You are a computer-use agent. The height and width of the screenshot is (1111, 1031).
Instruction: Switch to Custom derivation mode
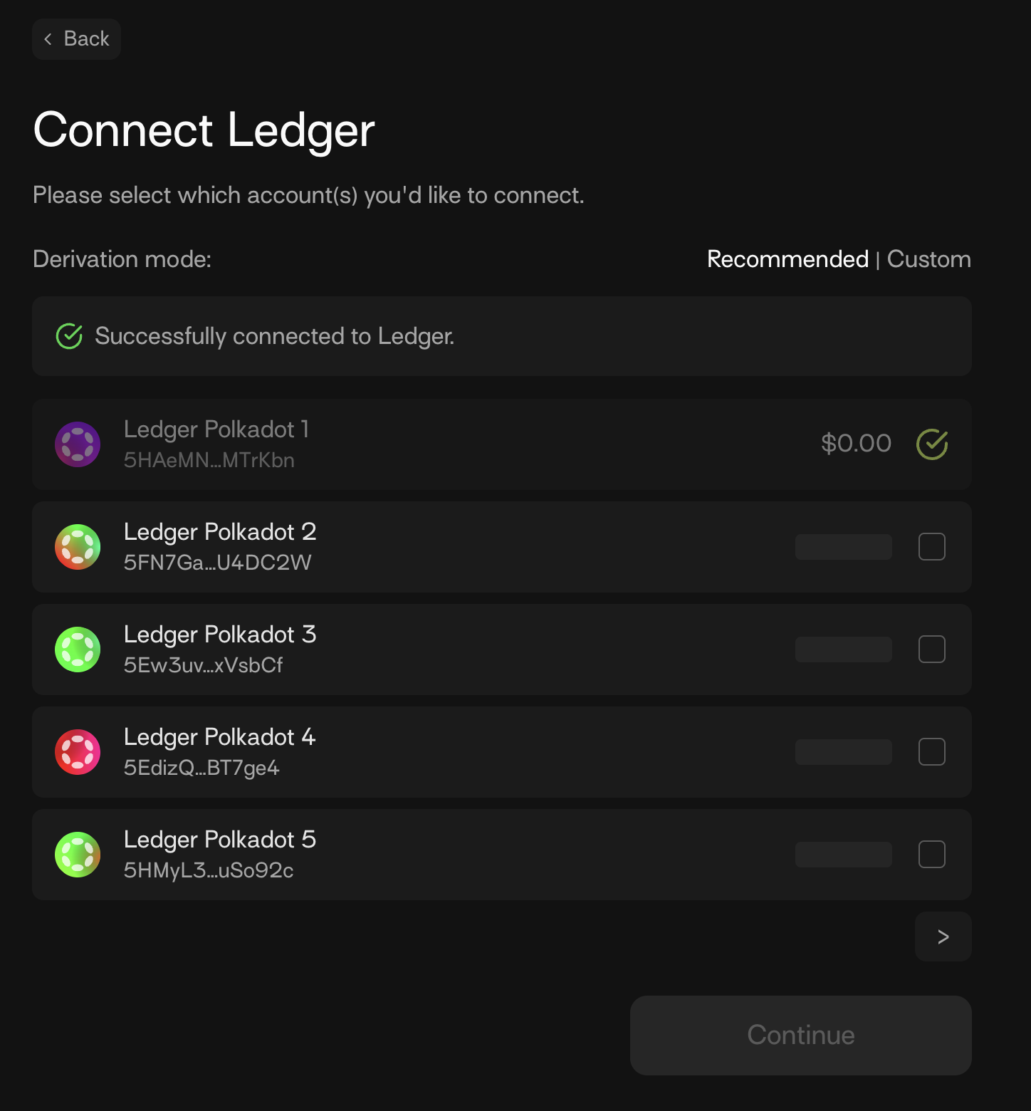928,259
